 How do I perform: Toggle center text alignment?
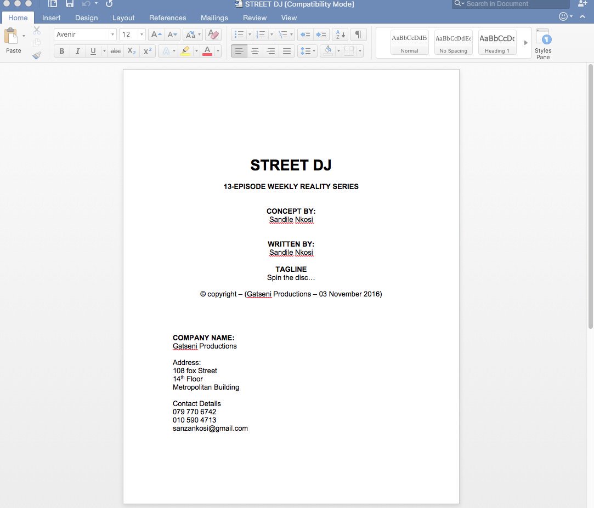(x=254, y=50)
